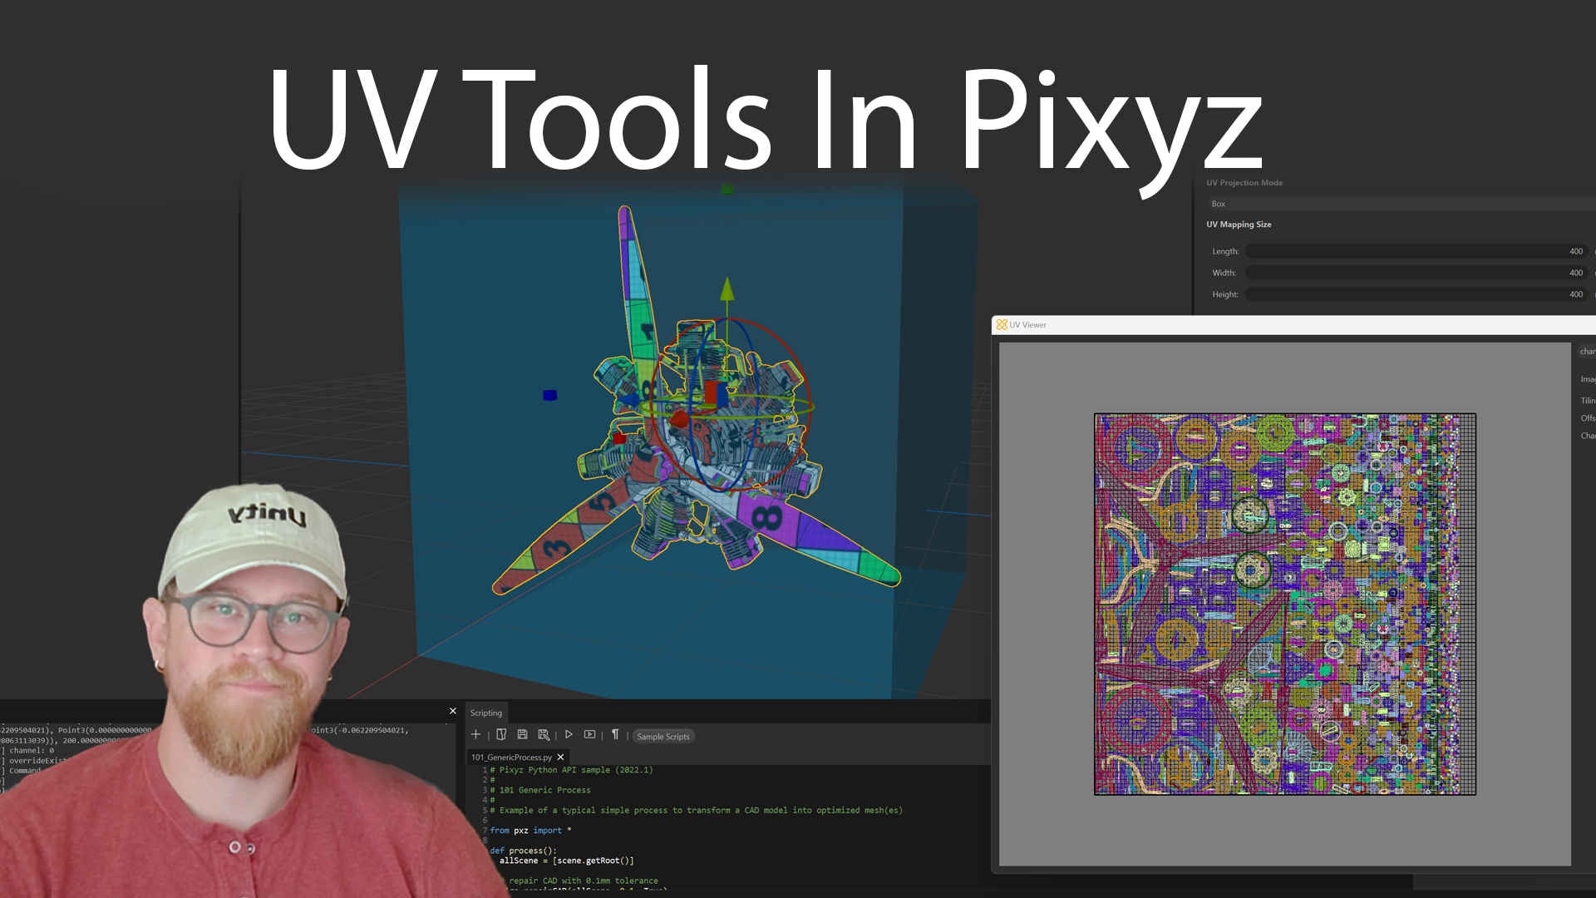The image size is (1596, 898).
Task: Click the execute selection icon
Action: click(x=589, y=735)
